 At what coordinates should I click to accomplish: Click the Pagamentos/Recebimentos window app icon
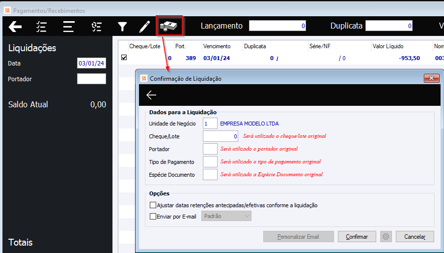pyautogui.click(x=7, y=10)
